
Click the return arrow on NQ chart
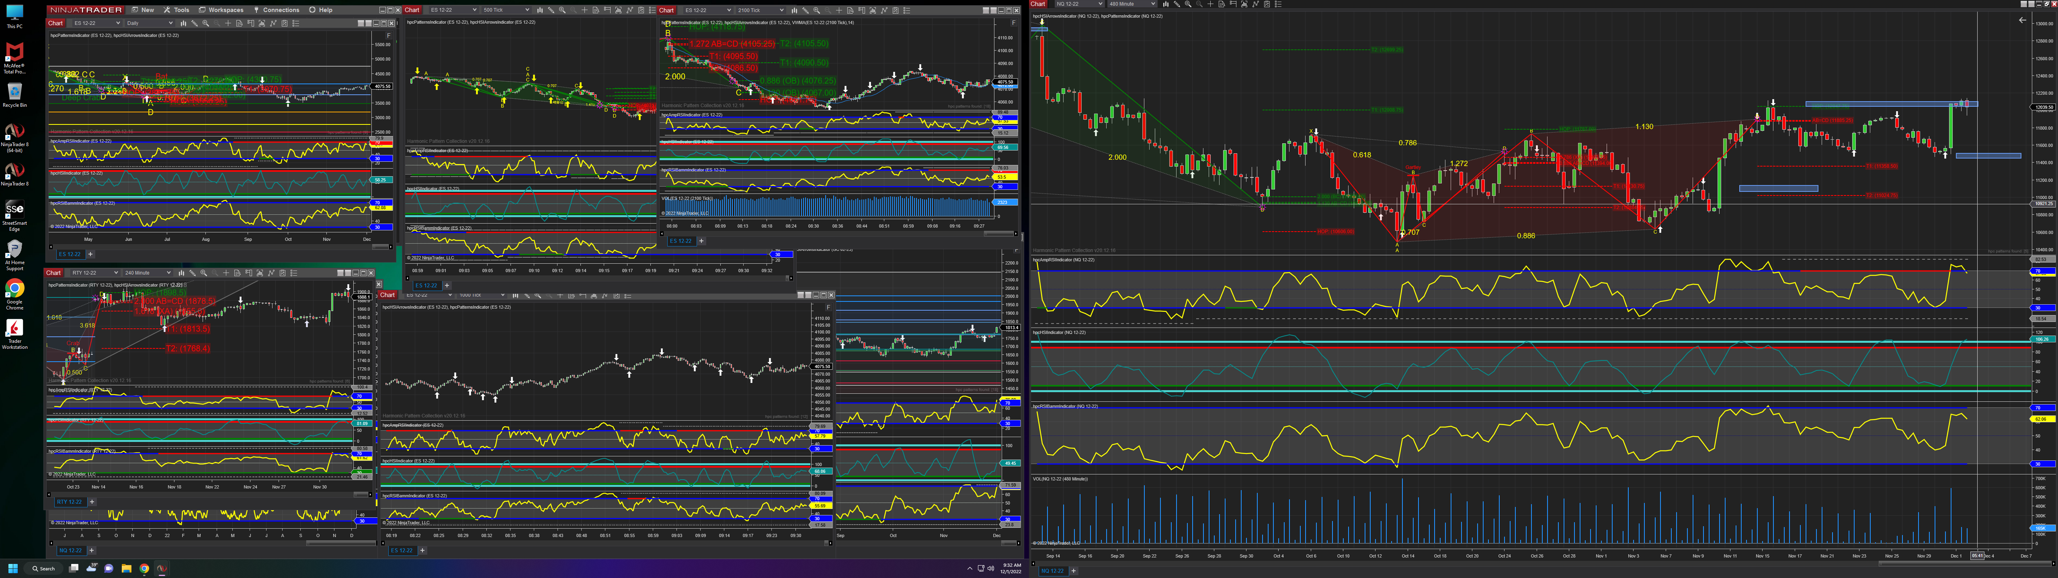tap(2022, 20)
